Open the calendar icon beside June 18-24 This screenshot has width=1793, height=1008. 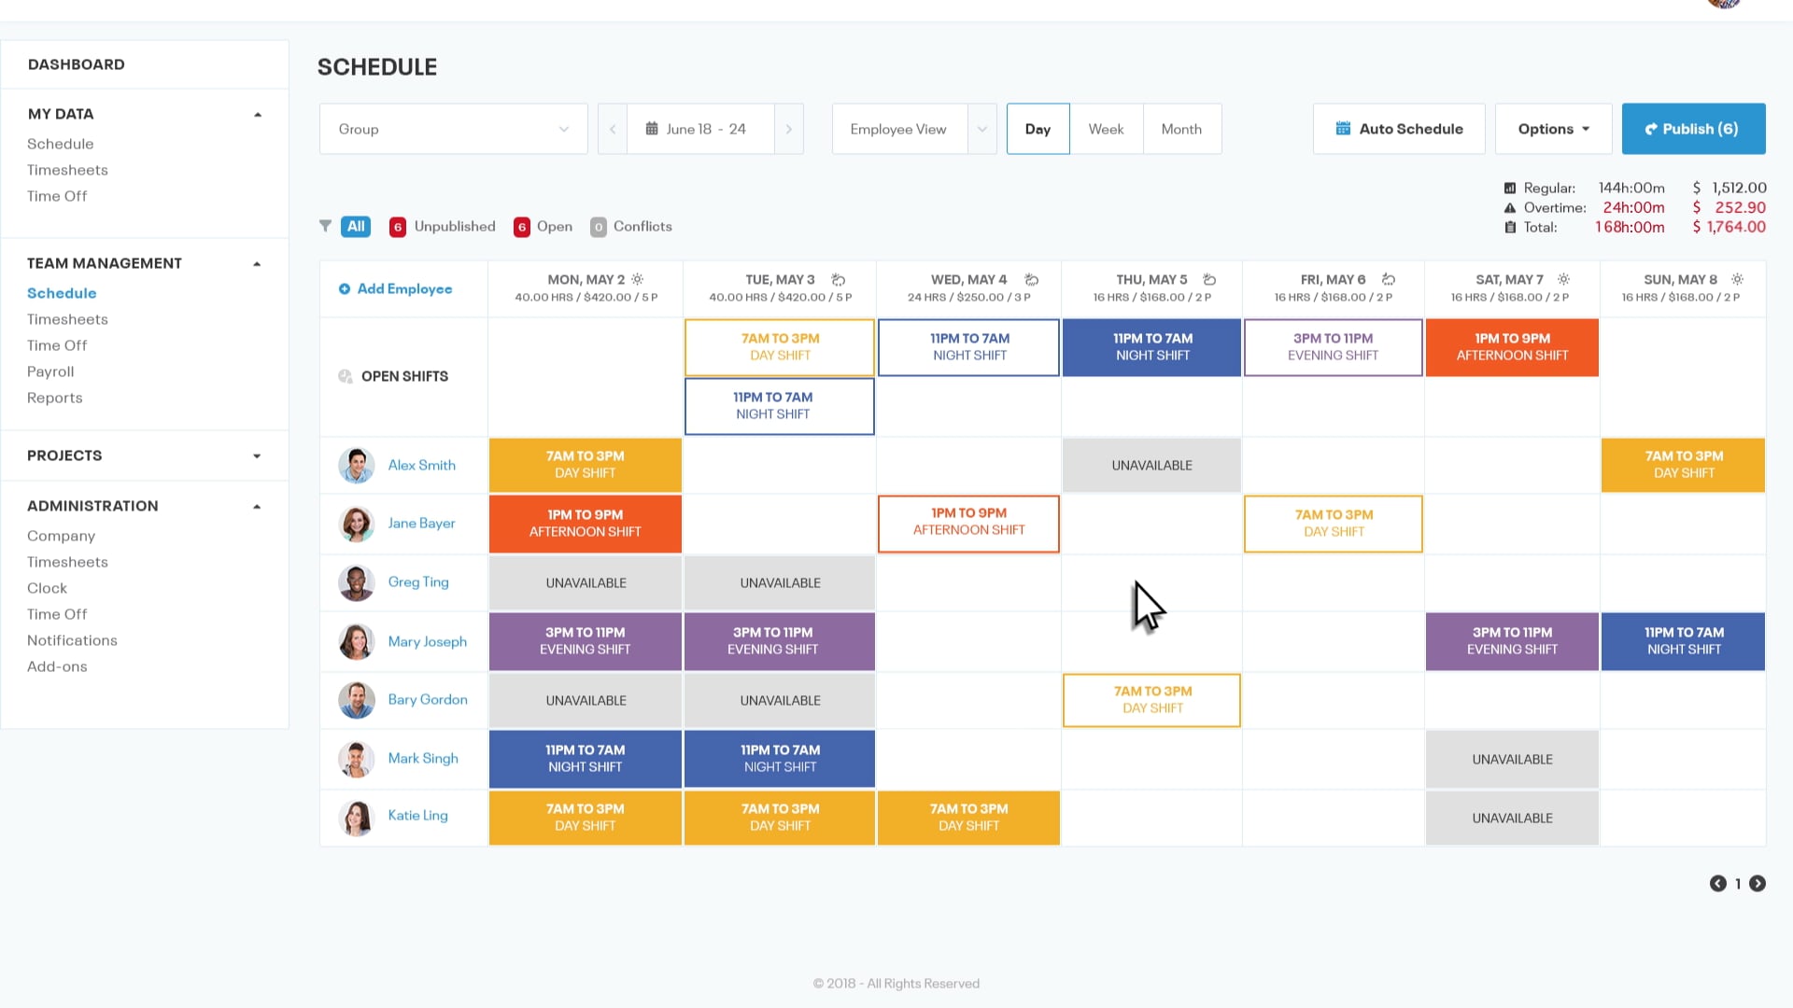653,129
